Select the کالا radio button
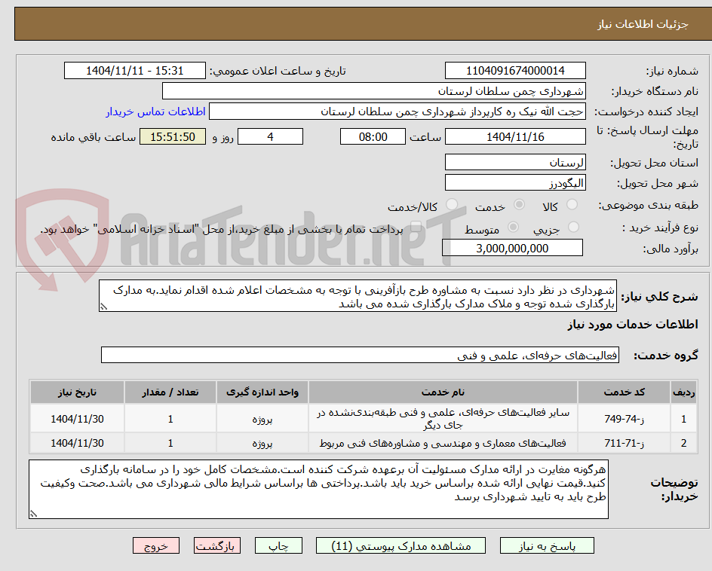 pyautogui.click(x=572, y=205)
